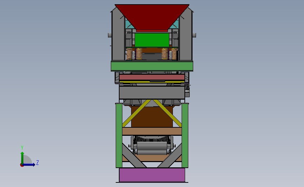Screen dimensions: 304x187
Task: Select the rose-colored plate under the green beam
Action: (152, 77)
